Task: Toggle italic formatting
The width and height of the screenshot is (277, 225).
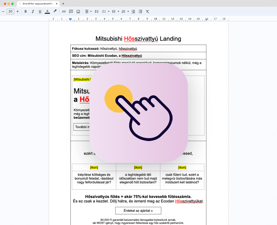Action: (x=33, y=12)
